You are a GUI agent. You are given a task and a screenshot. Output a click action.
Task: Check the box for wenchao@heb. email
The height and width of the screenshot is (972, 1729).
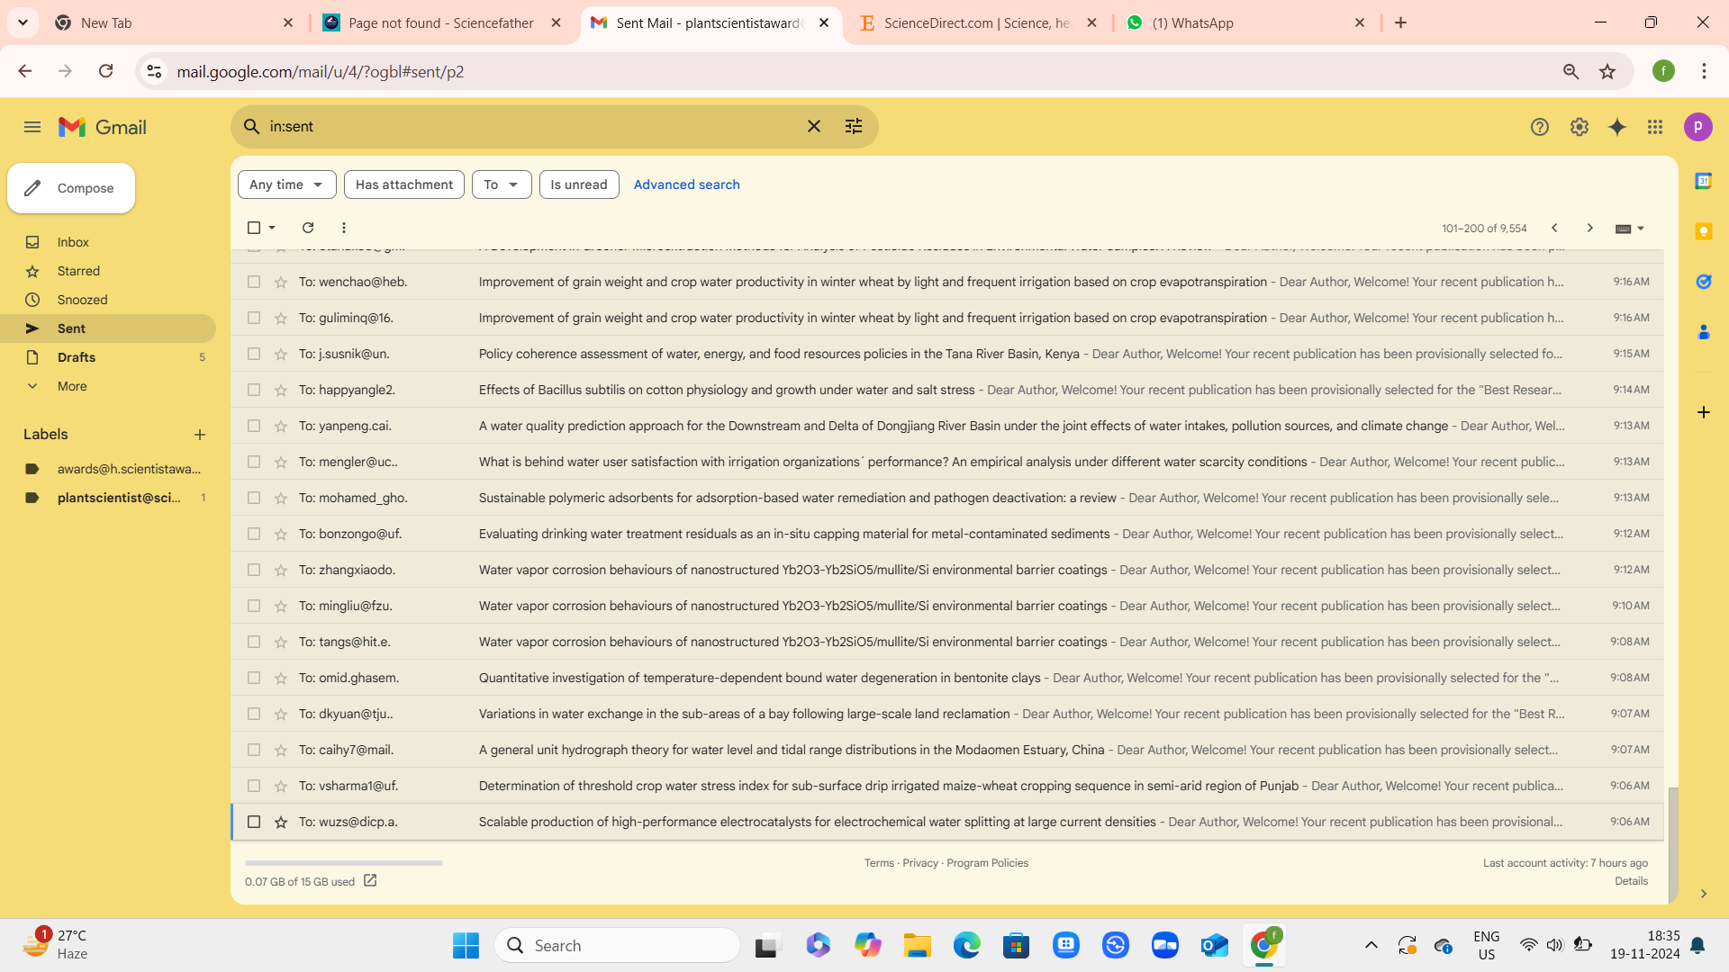254,282
